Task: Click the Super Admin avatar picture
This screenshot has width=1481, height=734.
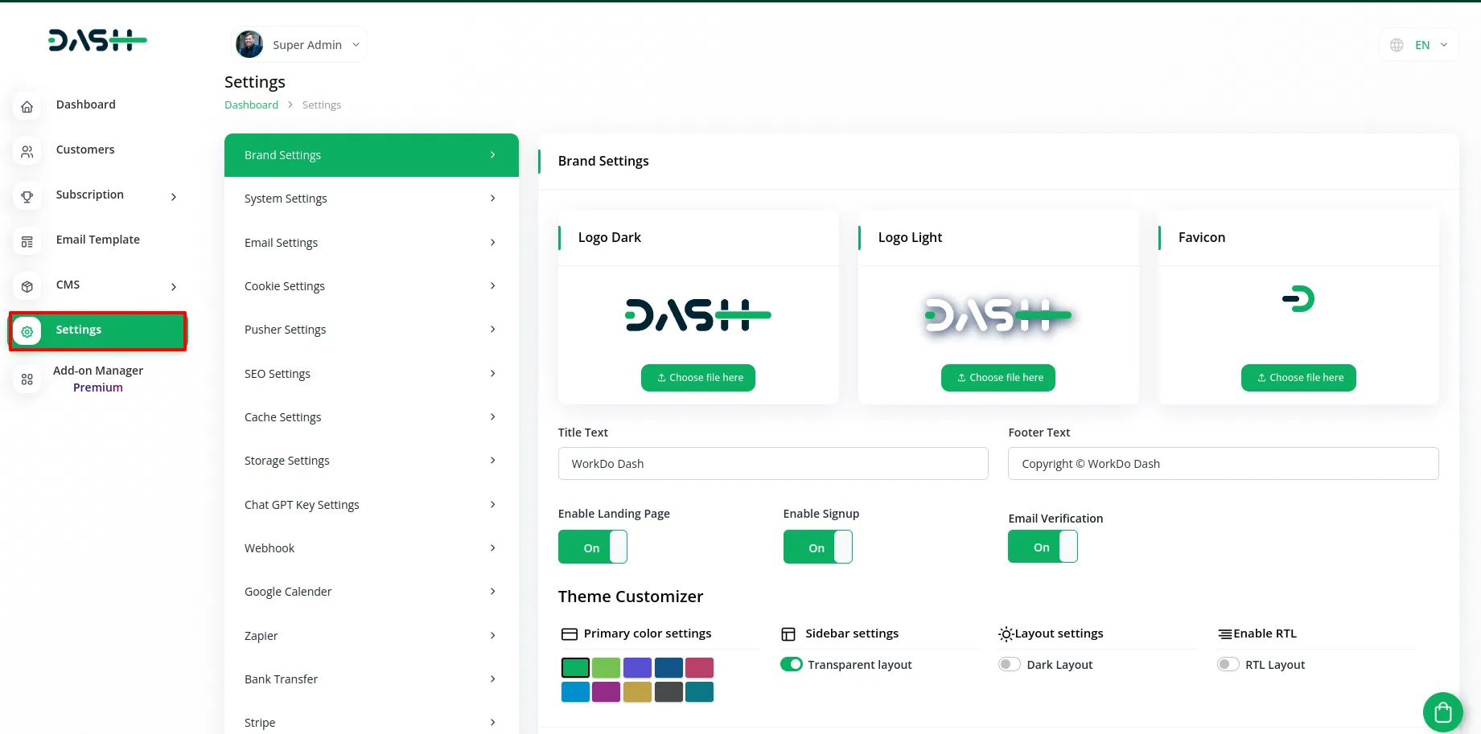Action: 249,44
